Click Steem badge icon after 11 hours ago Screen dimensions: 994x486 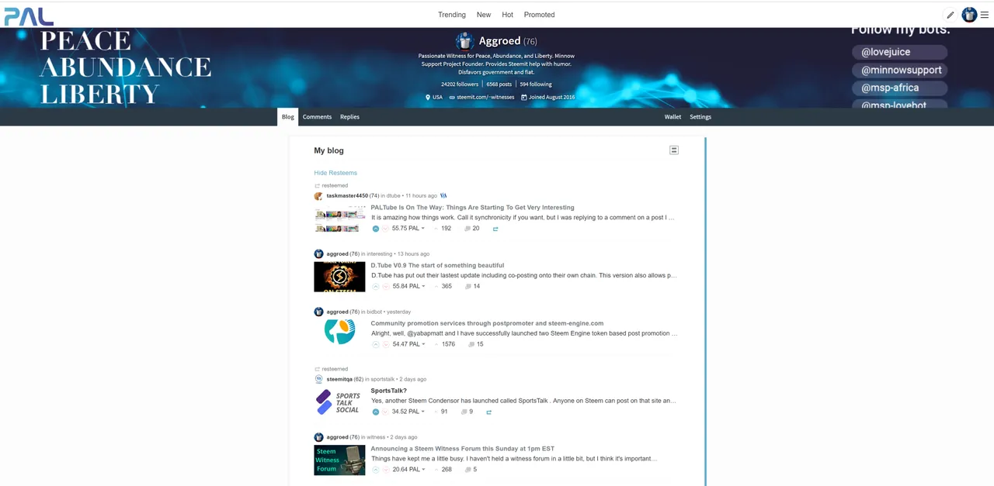[x=443, y=196]
